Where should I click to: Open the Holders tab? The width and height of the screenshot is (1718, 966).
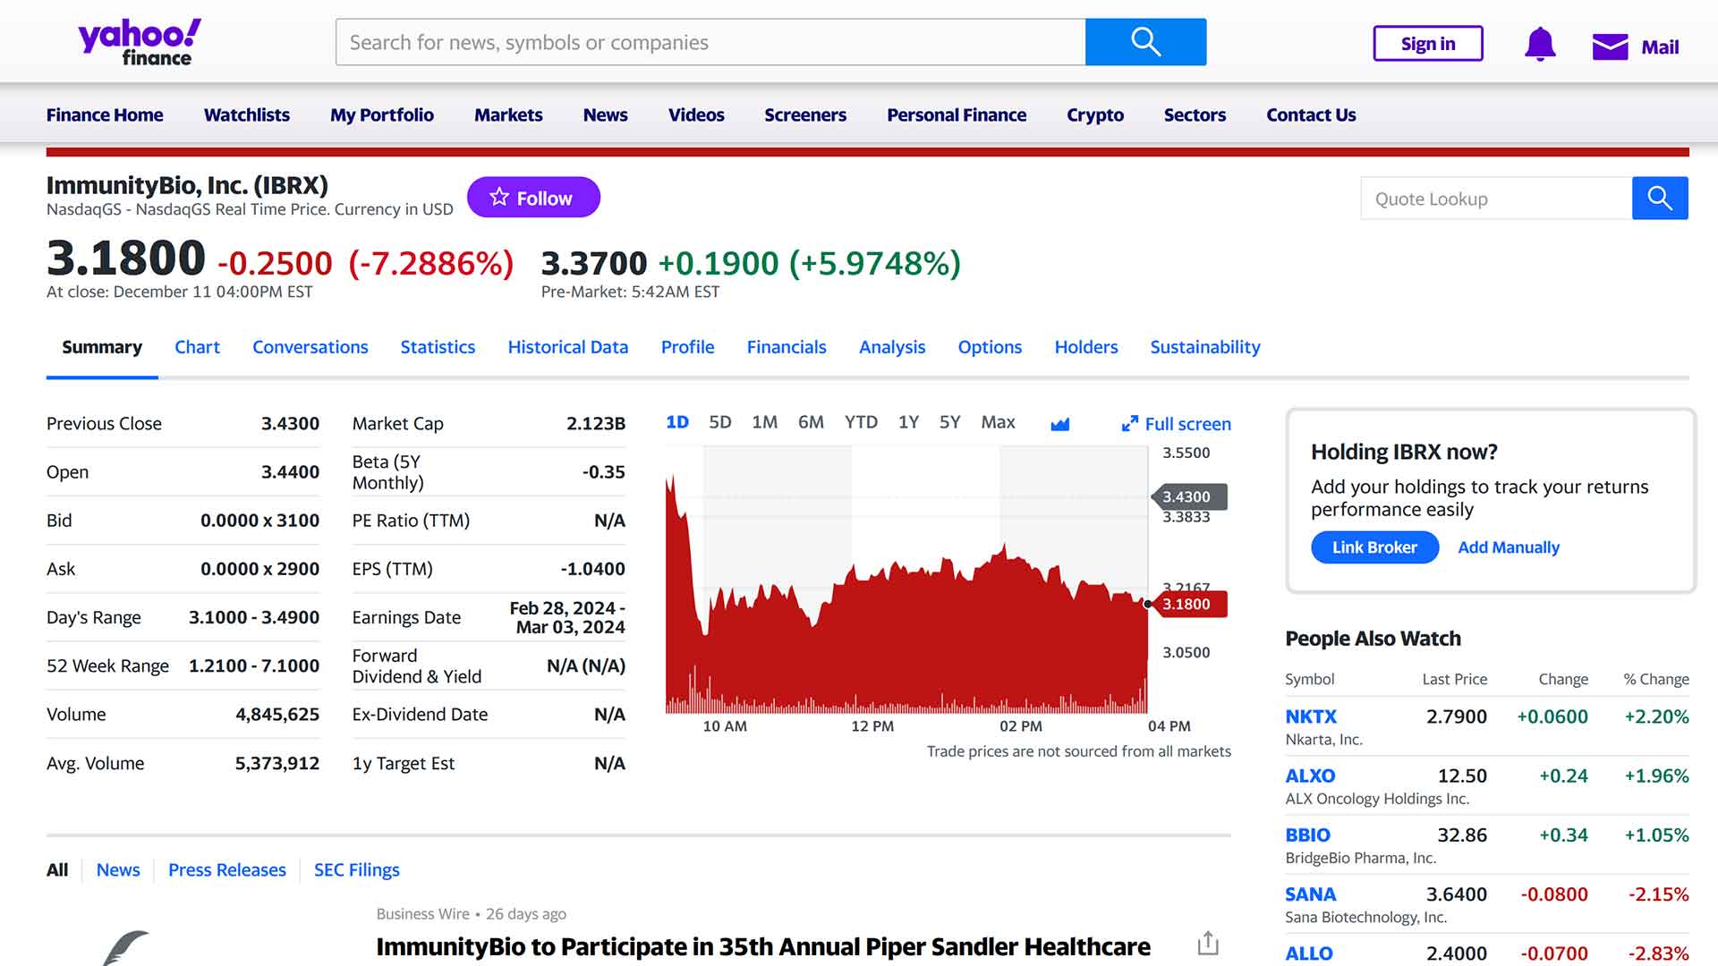(1086, 347)
